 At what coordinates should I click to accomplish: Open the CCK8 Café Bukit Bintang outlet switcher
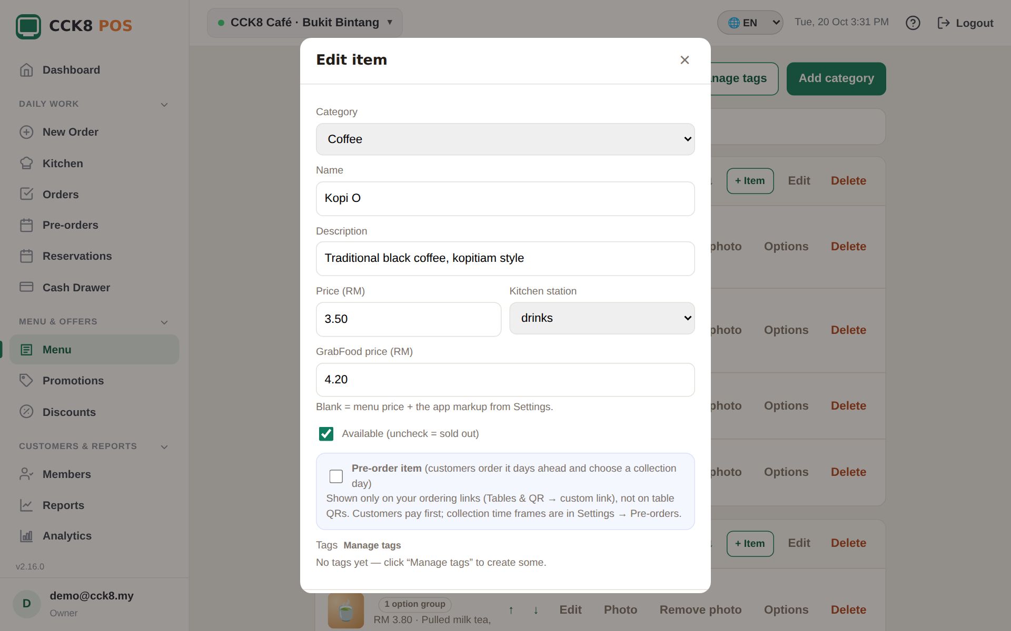pyautogui.click(x=305, y=23)
